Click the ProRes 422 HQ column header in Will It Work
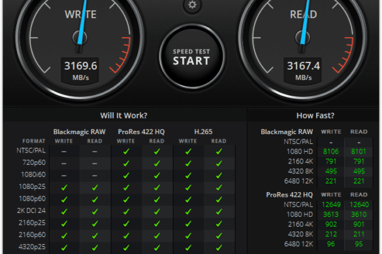The width and height of the screenshot is (382, 254). [141, 132]
